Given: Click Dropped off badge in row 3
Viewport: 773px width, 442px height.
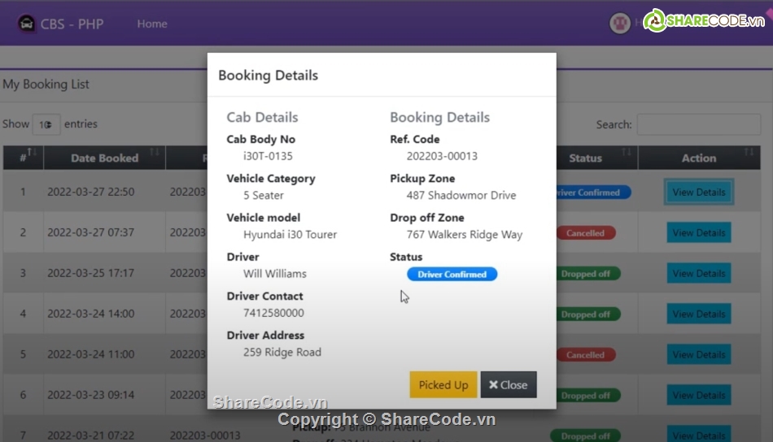Looking at the screenshot, I should (x=586, y=274).
